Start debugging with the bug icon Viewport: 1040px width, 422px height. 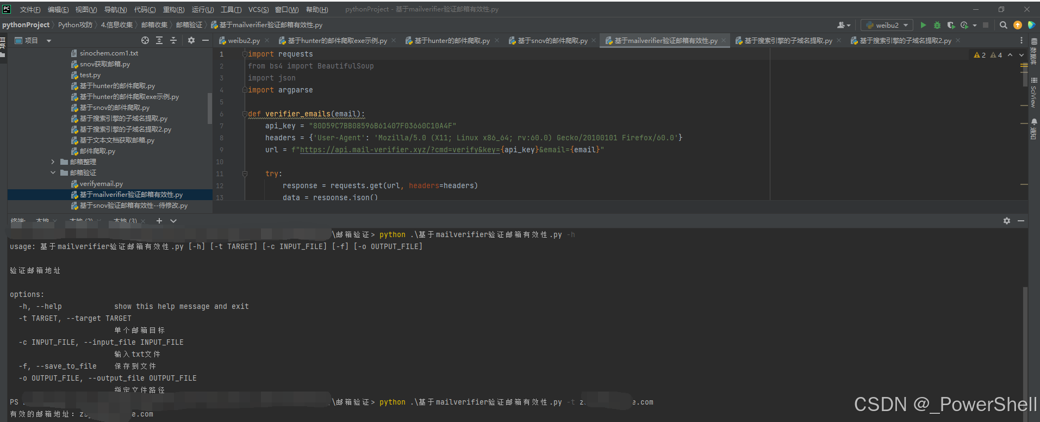click(x=937, y=25)
